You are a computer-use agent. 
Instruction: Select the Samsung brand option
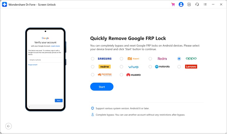pos(93,59)
